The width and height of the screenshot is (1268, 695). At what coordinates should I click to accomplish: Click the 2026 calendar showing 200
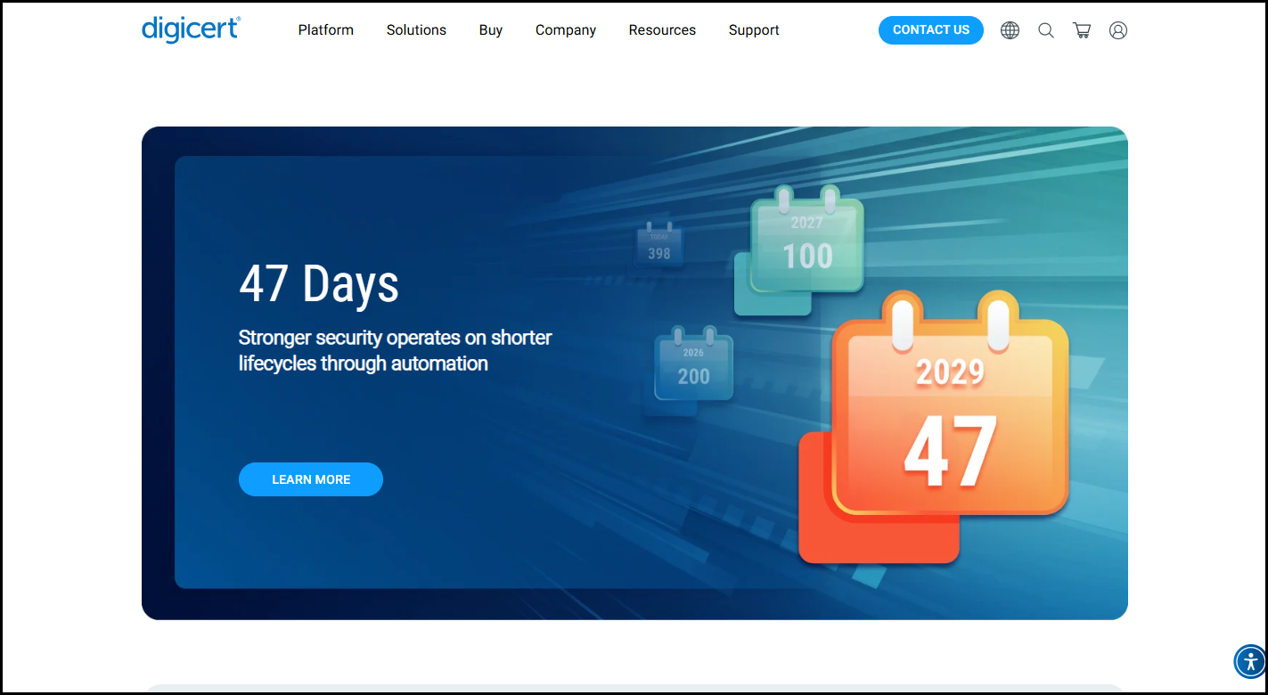pos(692,365)
